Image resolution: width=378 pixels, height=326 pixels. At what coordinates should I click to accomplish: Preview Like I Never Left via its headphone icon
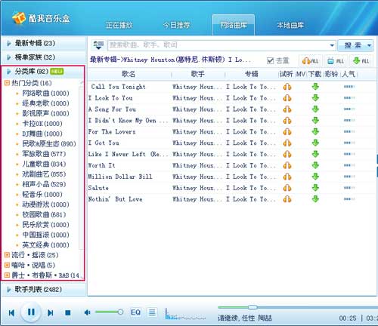point(287,154)
